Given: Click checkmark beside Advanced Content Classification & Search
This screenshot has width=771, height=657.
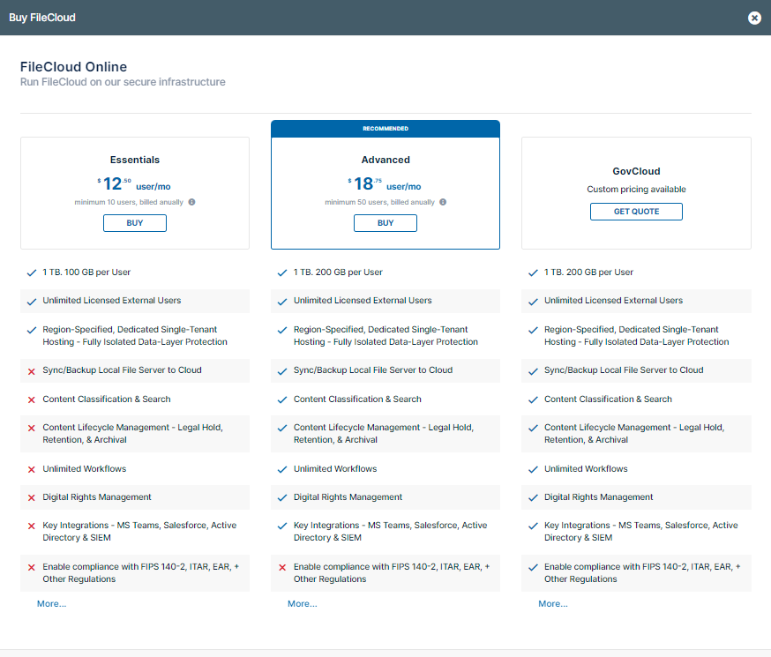Looking at the screenshot, I should (x=282, y=399).
